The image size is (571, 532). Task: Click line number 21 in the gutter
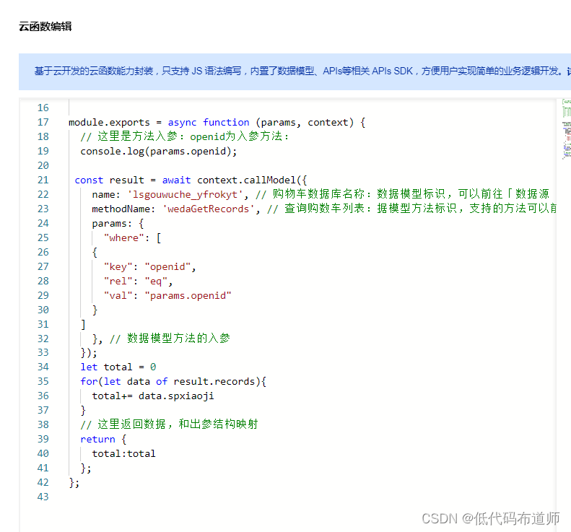(43, 180)
